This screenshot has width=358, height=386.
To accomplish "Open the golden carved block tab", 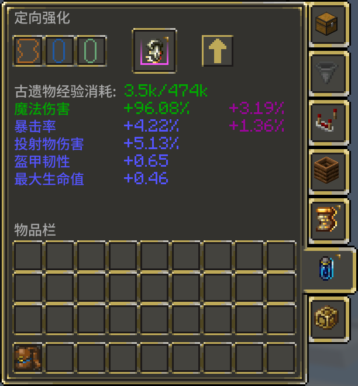I will [328, 319].
